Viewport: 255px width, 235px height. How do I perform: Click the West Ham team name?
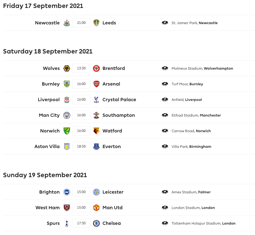click(x=48, y=208)
